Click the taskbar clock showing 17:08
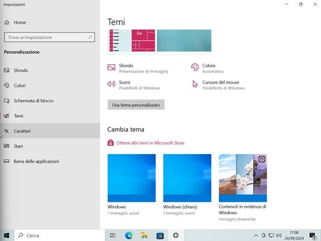 294,235
